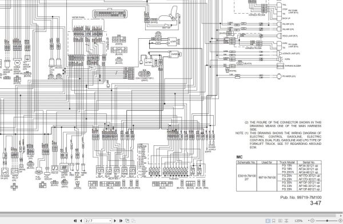Click the 'WARNING BUZZER' label in diagram
The image size is (343, 224).
point(293,66)
